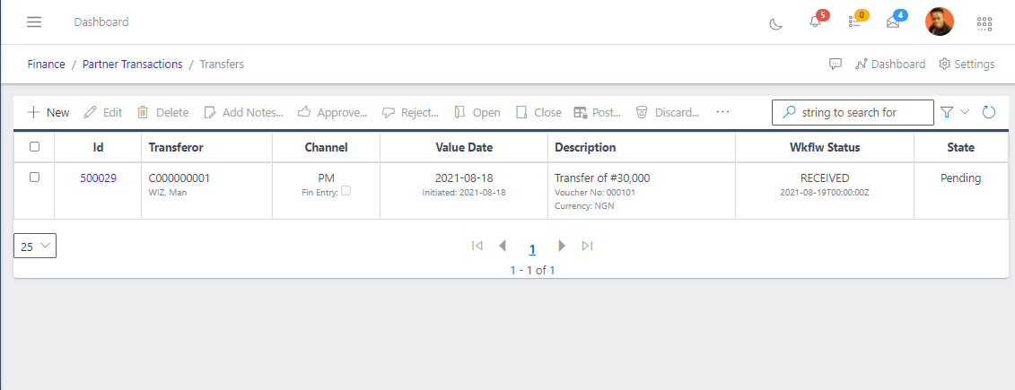This screenshot has width=1015, height=390.
Task: Select the row 500029 checkbox
Action: 34,178
